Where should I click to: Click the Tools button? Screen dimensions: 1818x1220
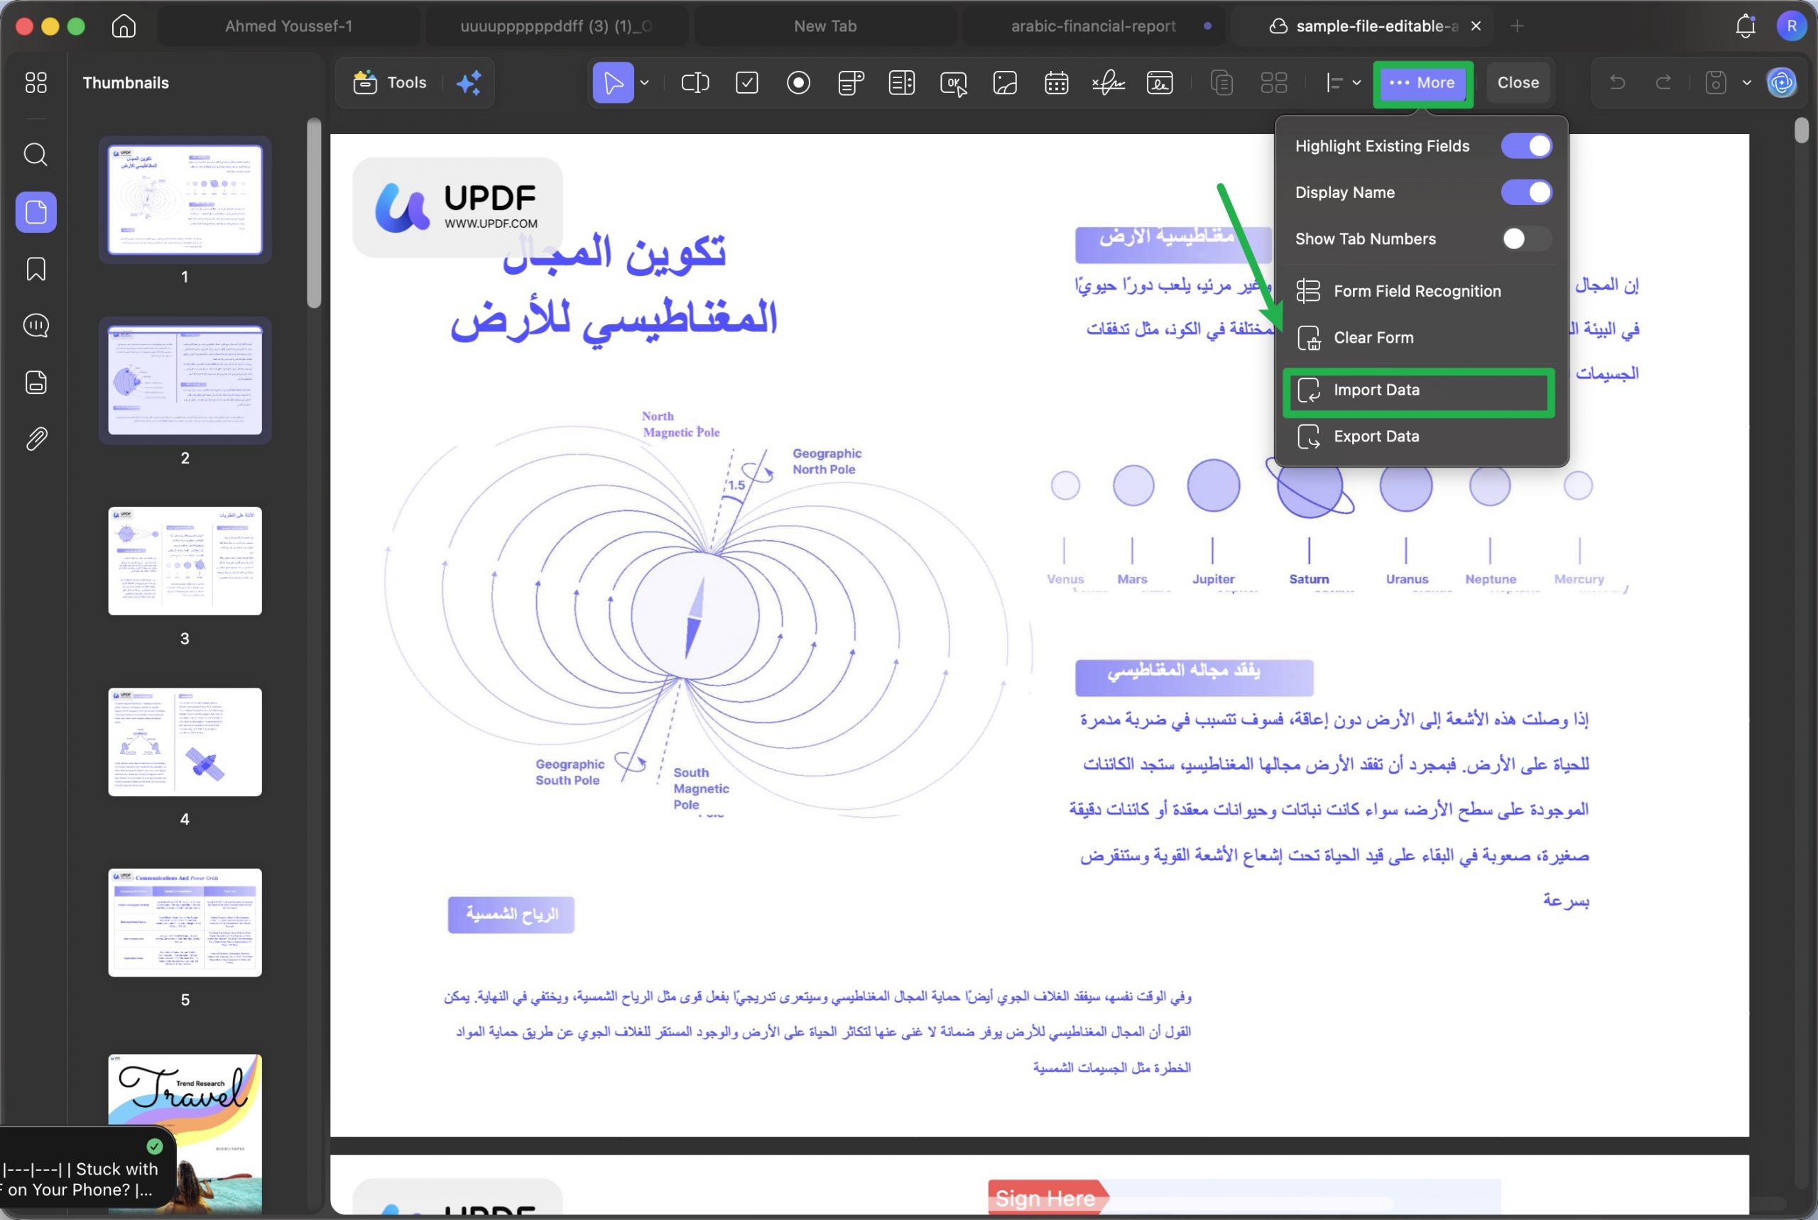pyautogui.click(x=389, y=82)
